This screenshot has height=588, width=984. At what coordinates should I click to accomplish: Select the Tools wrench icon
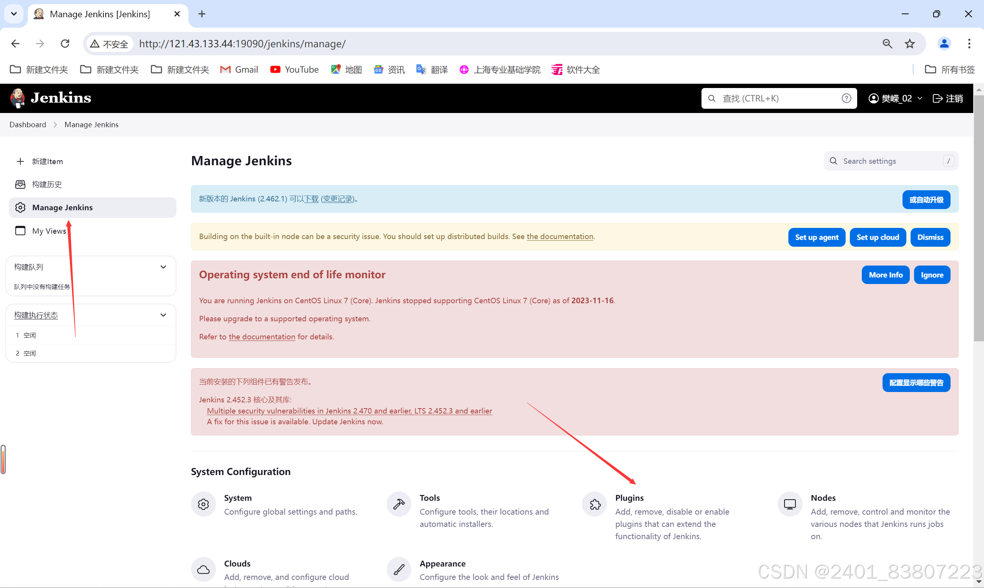pyautogui.click(x=399, y=503)
